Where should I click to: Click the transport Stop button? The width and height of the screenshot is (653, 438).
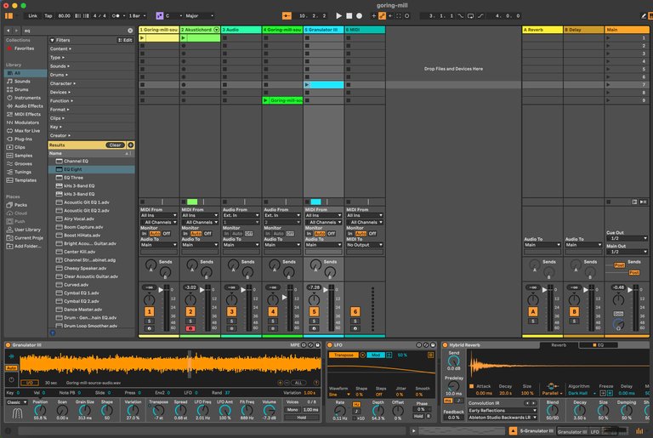click(x=349, y=16)
